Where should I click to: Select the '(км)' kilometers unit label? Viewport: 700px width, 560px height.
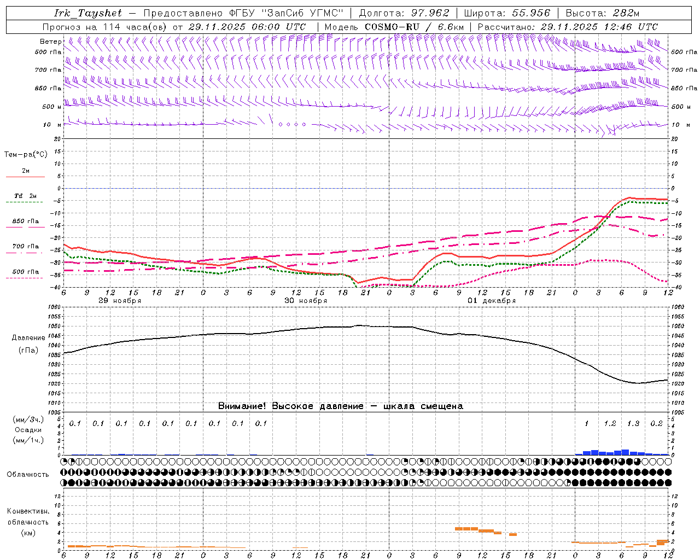[x=28, y=533]
